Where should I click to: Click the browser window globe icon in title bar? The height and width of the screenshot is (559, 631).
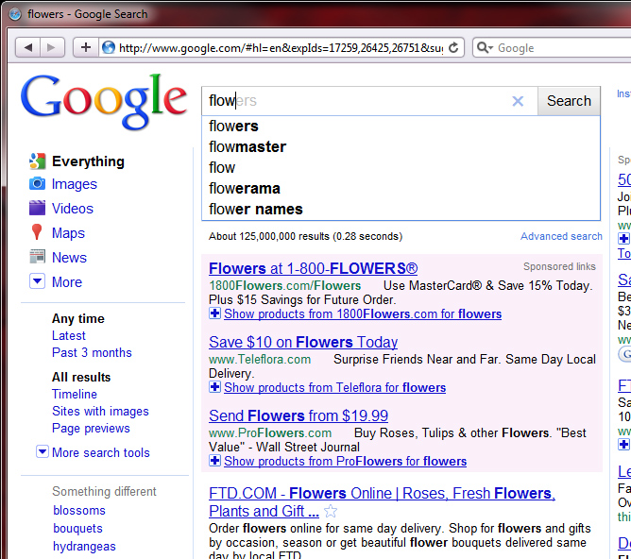(15, 14)
